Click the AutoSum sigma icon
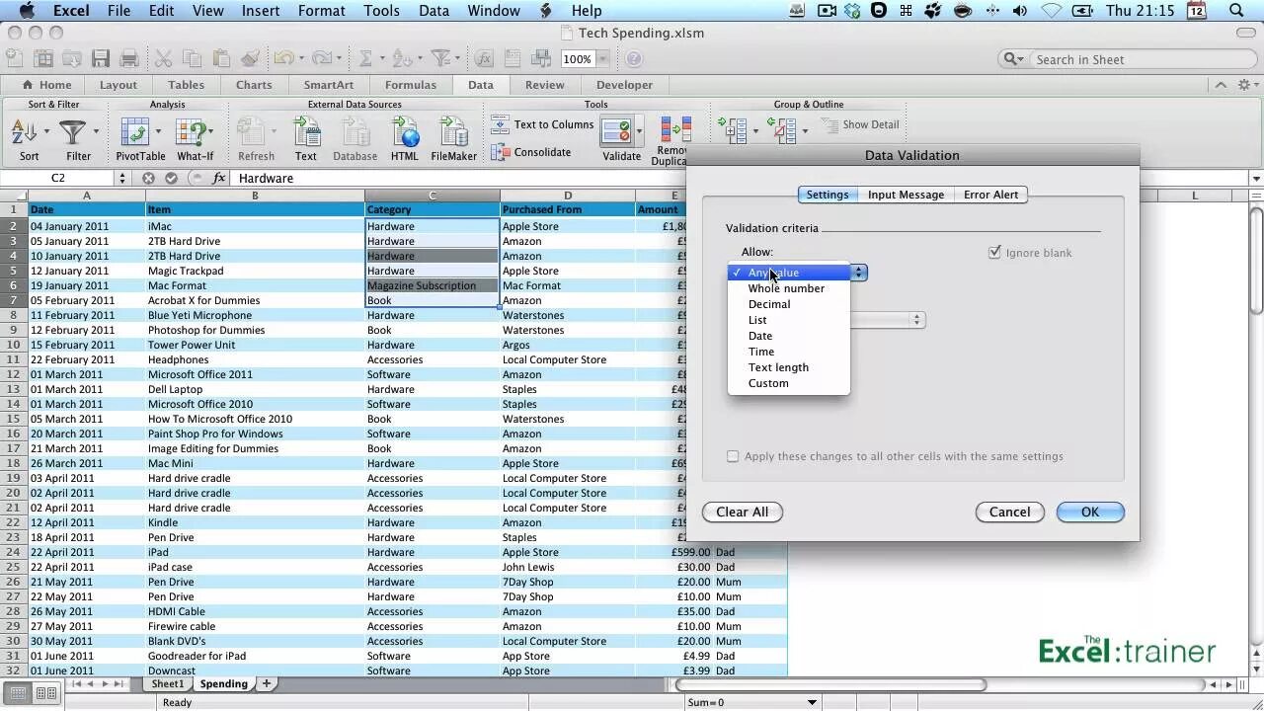This screenshot has width=1264, height=711. [365, 59]
